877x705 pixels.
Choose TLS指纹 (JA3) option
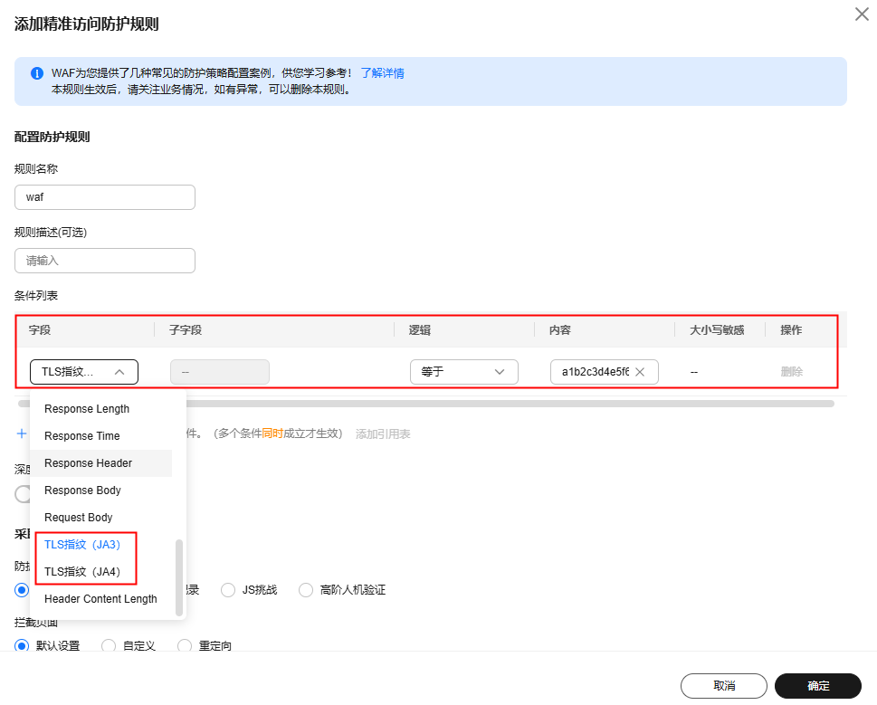coord(82,544)
